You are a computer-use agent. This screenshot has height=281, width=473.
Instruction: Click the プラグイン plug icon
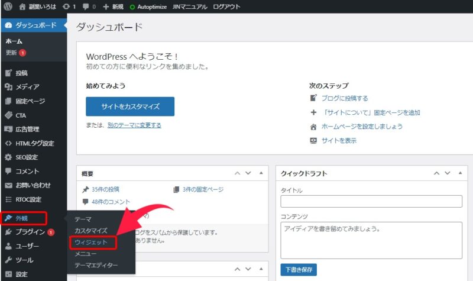click(x=8, y=232)
